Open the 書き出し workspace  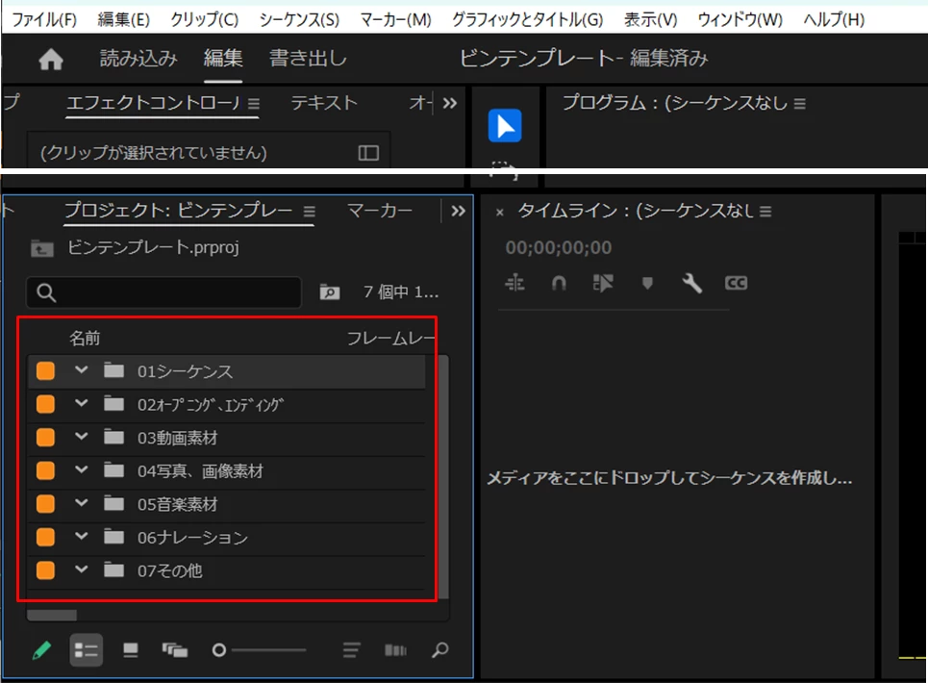pyautogui.click(x=308, y=59)
